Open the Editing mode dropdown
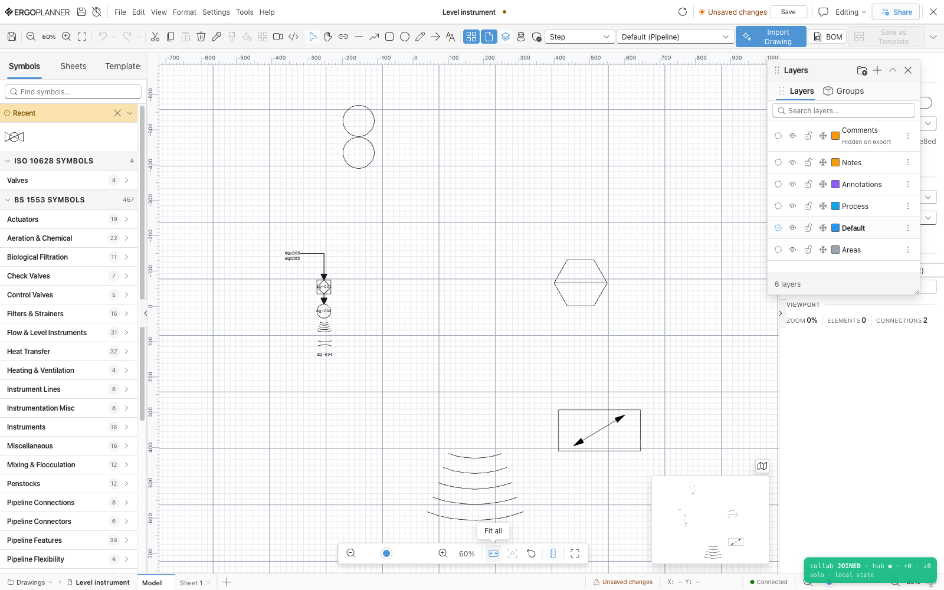 pos(850,12)
